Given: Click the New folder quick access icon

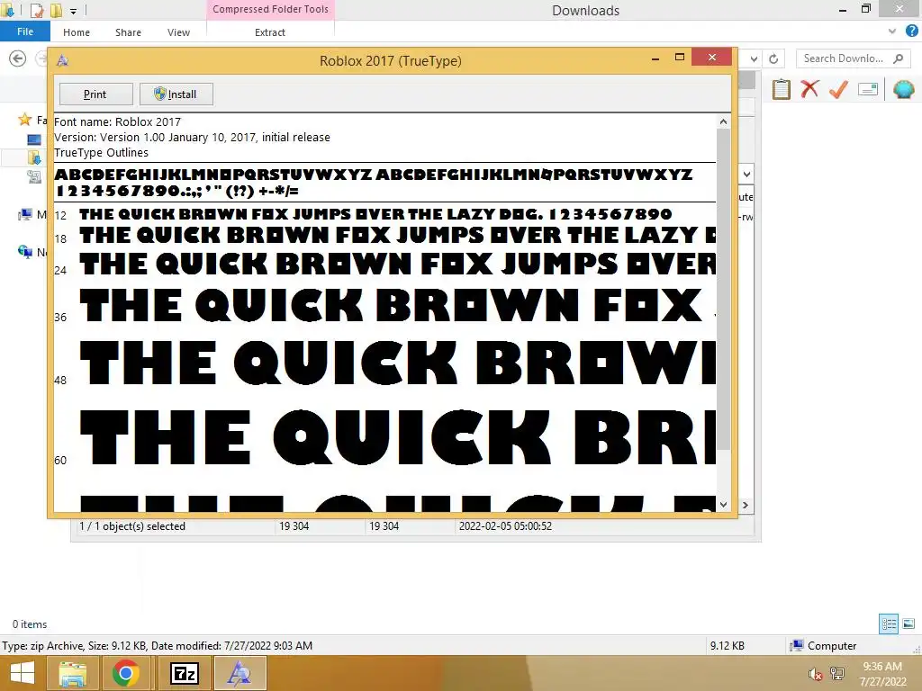Looking at the screenshot, I should point(57,10).
